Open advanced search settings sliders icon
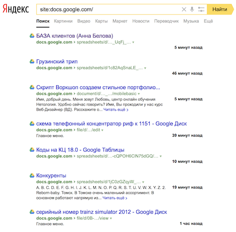This screenshot has height=232, width=236. point(201,9)
